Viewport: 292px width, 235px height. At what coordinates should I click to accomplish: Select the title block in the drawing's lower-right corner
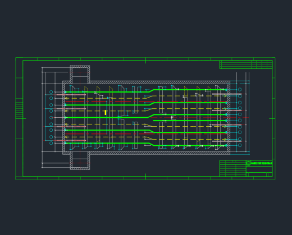tap(246, 168)
